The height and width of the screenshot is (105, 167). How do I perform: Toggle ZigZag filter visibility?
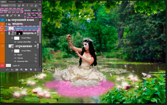[x=15, y=58]
